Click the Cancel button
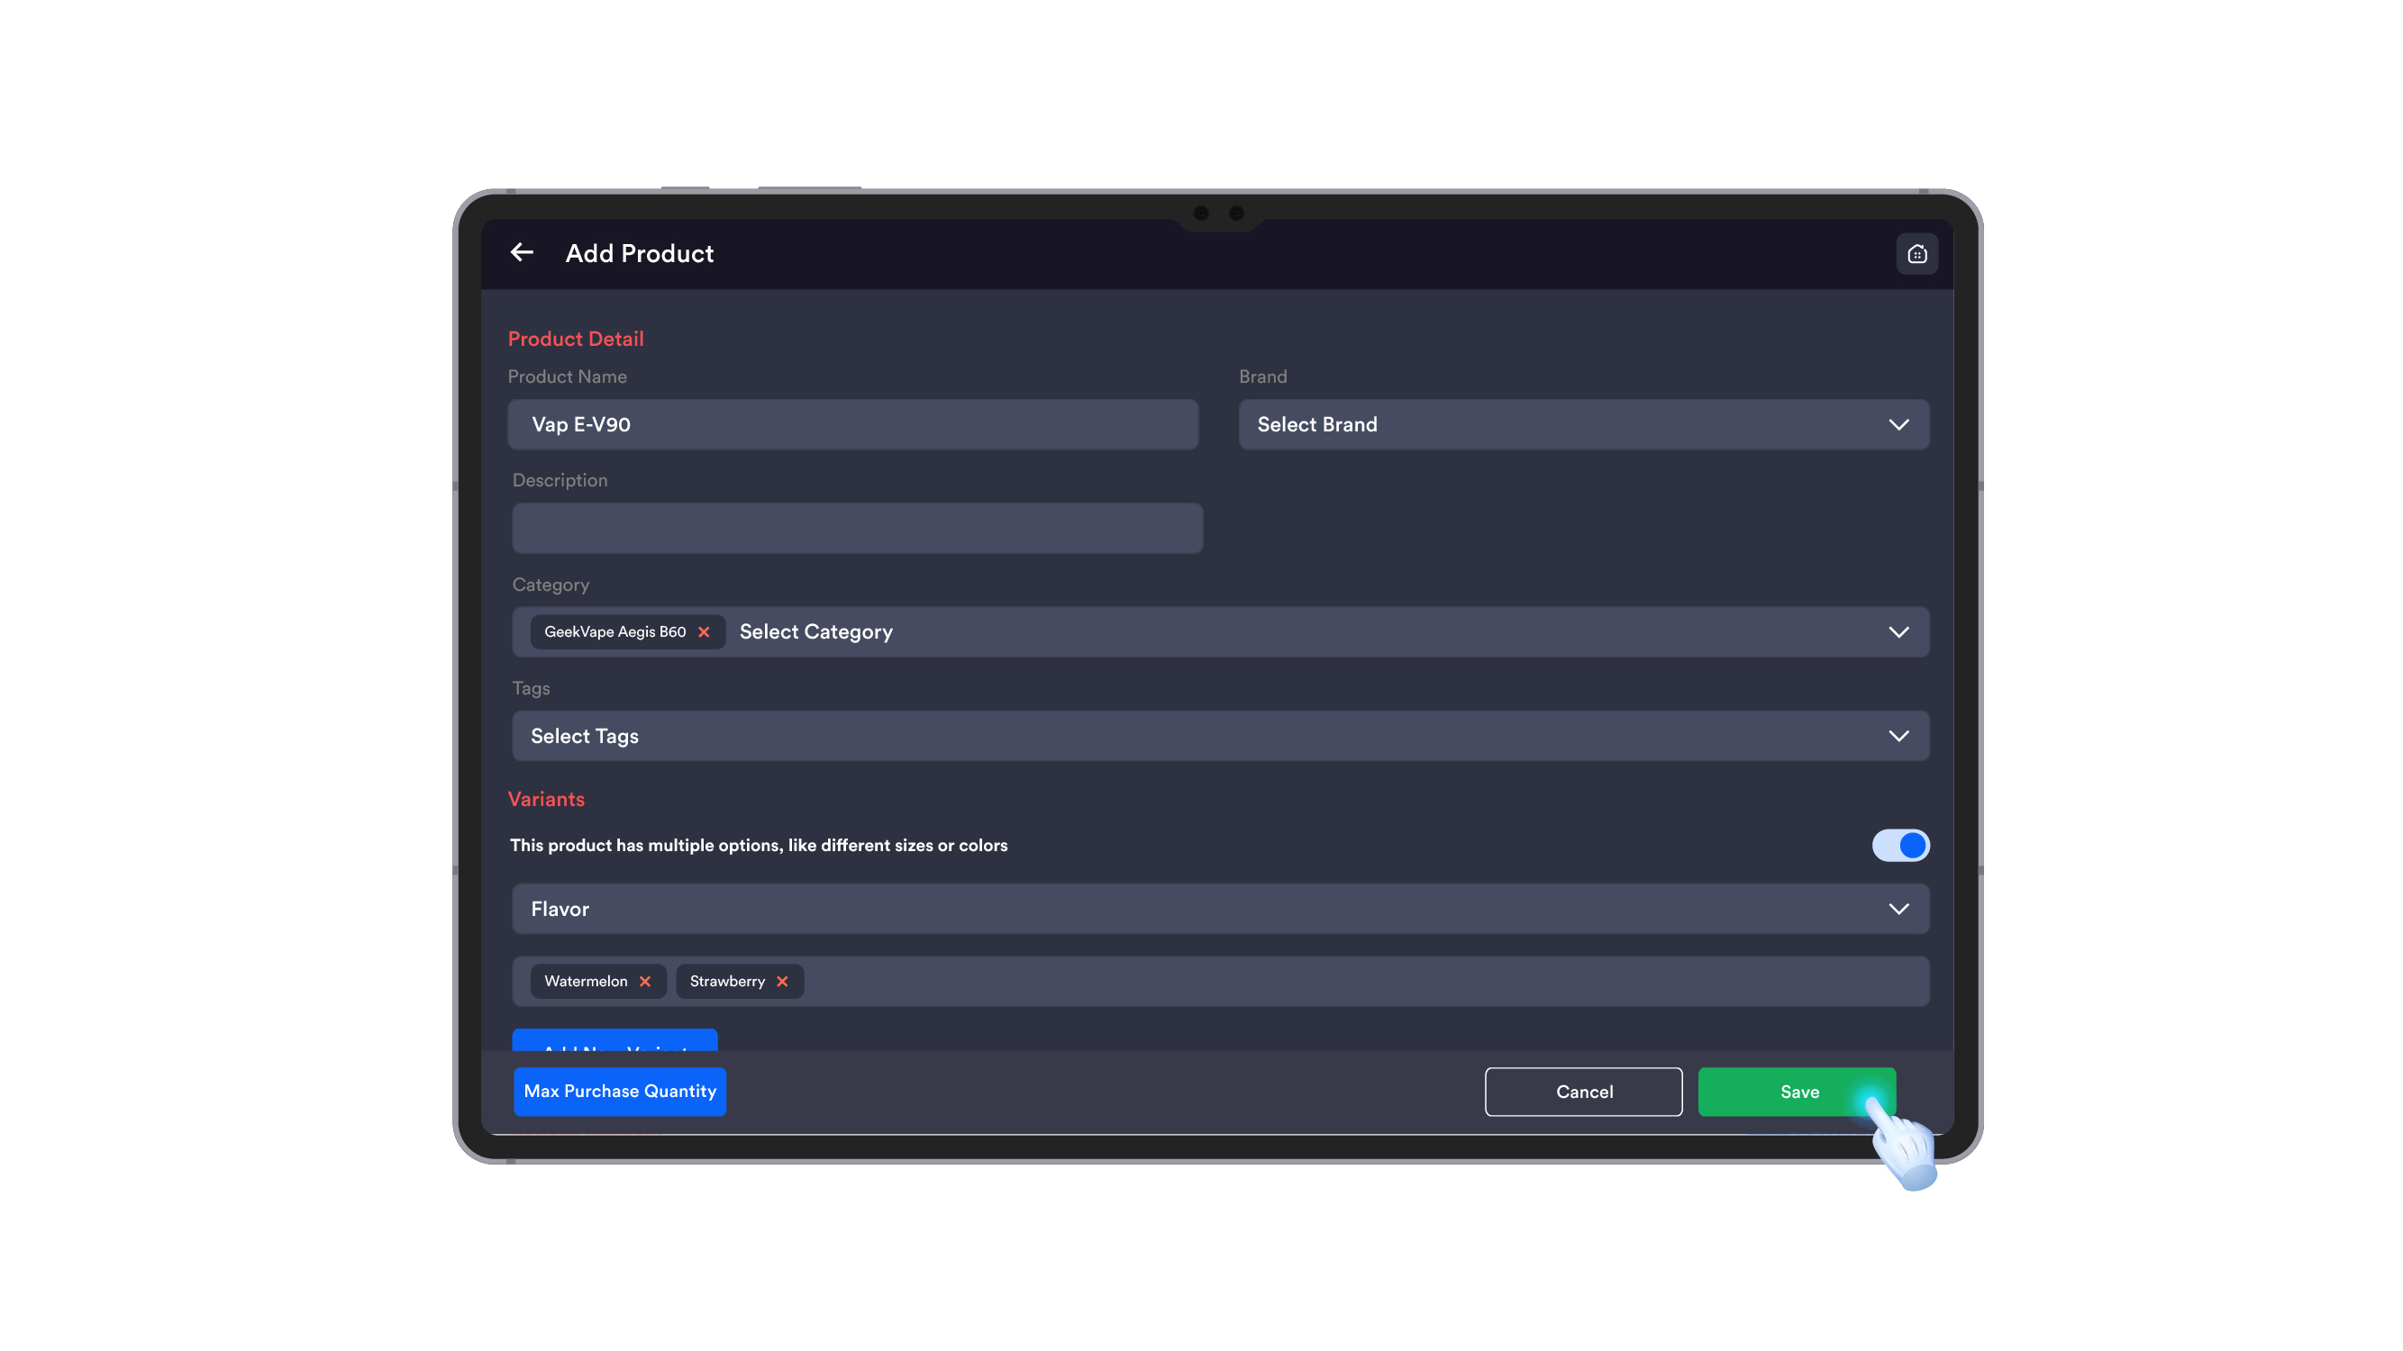The image size is (2403, 1351). [x=1583, y=1091]
